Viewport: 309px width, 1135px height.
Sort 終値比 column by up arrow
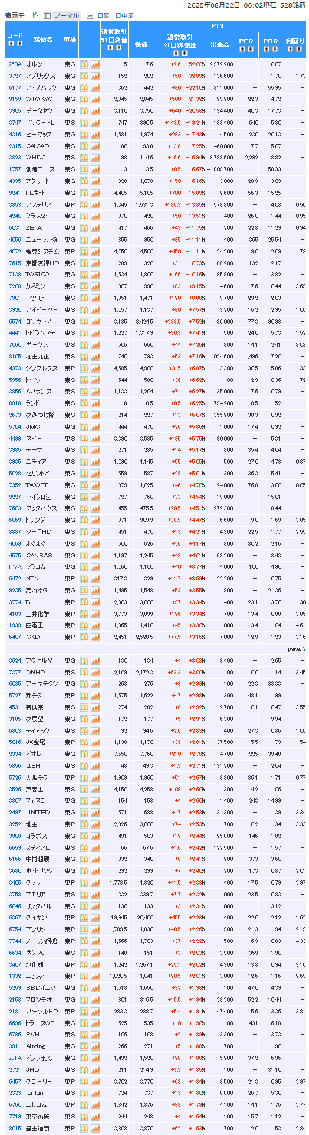point(176,53)
